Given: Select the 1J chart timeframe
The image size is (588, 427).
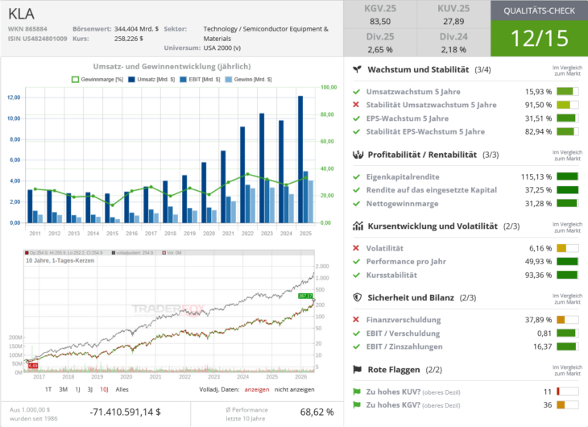Looking at the screenshot, I should pos(77,389).
